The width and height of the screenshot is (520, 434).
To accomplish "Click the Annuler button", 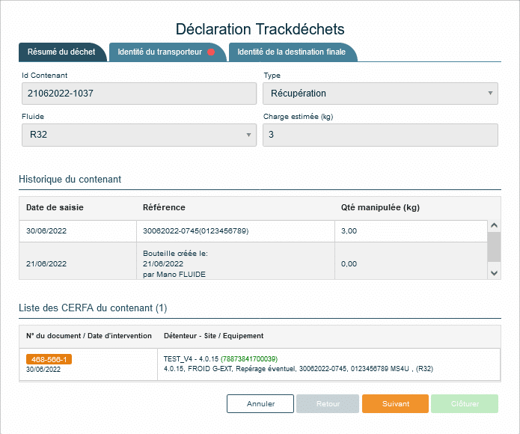I will (x=260, y=404).
